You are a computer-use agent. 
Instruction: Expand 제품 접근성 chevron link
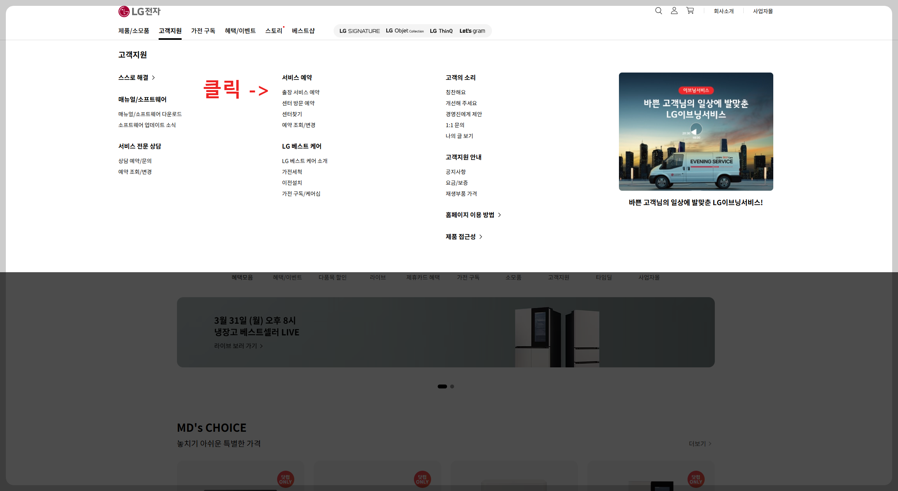[x=464, y=237]
